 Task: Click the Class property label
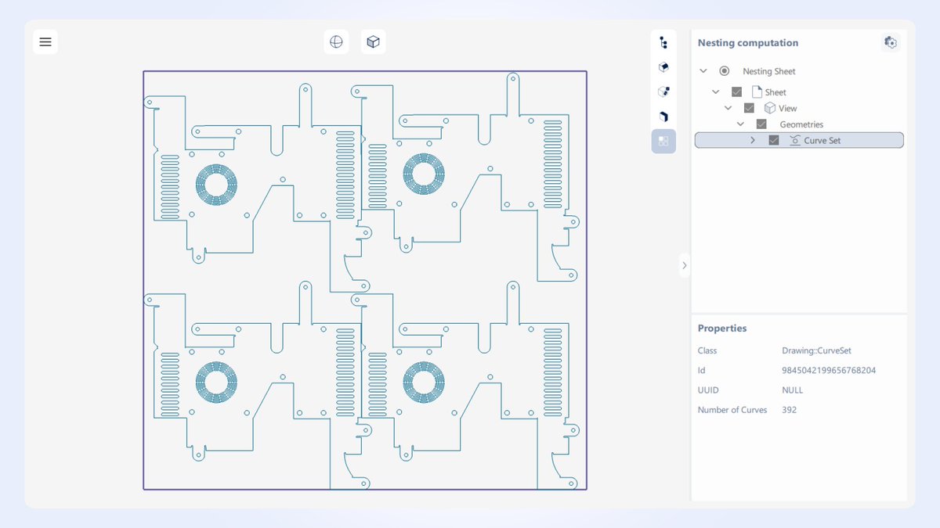(707, 350)
